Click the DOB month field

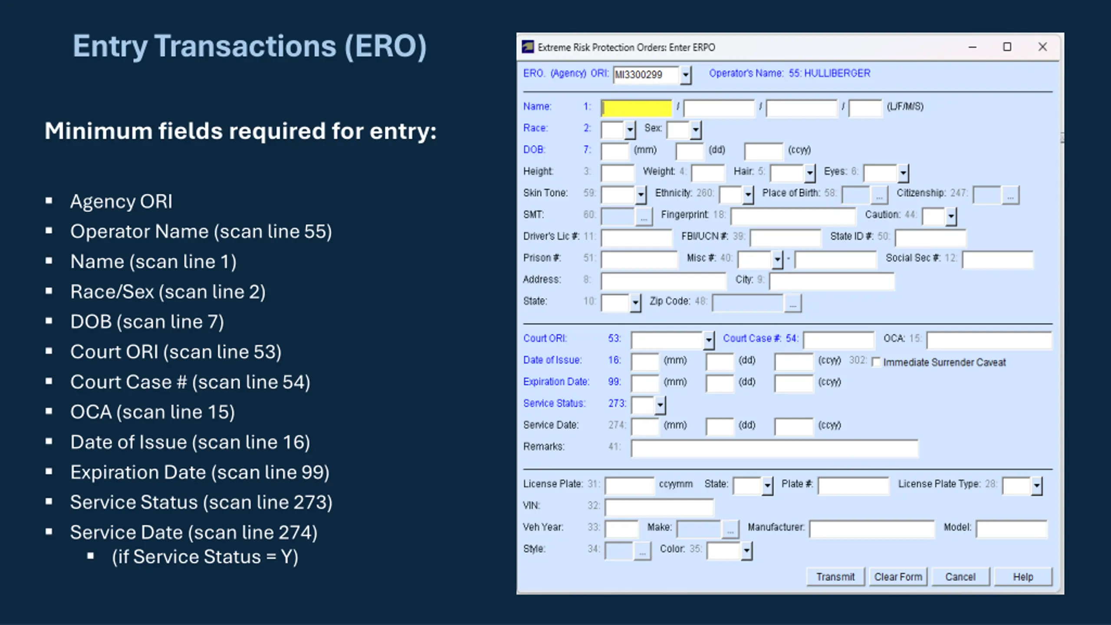click(615, 152)
